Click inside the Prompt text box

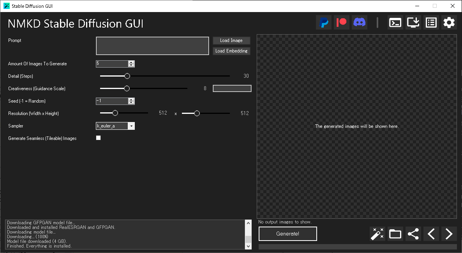click(x=152, y=45)
